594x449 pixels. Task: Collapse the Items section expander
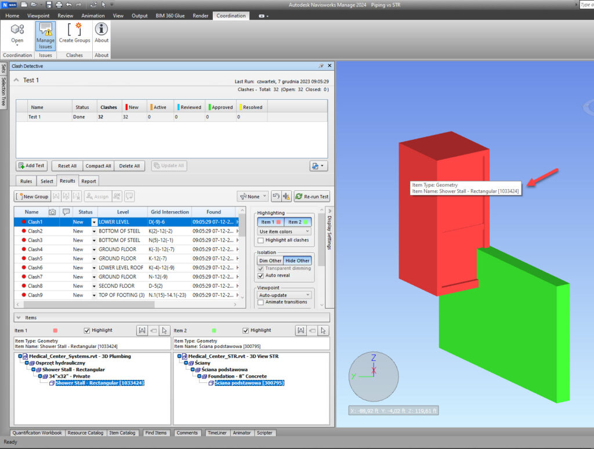coord(18,317)
